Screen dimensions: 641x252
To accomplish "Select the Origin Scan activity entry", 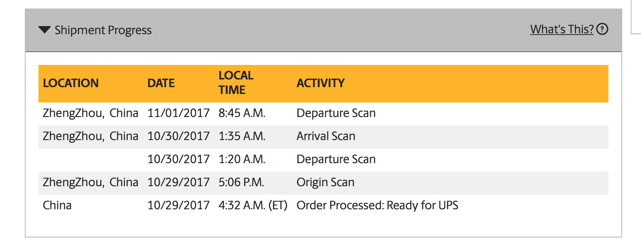I will [x=325, y=182].
